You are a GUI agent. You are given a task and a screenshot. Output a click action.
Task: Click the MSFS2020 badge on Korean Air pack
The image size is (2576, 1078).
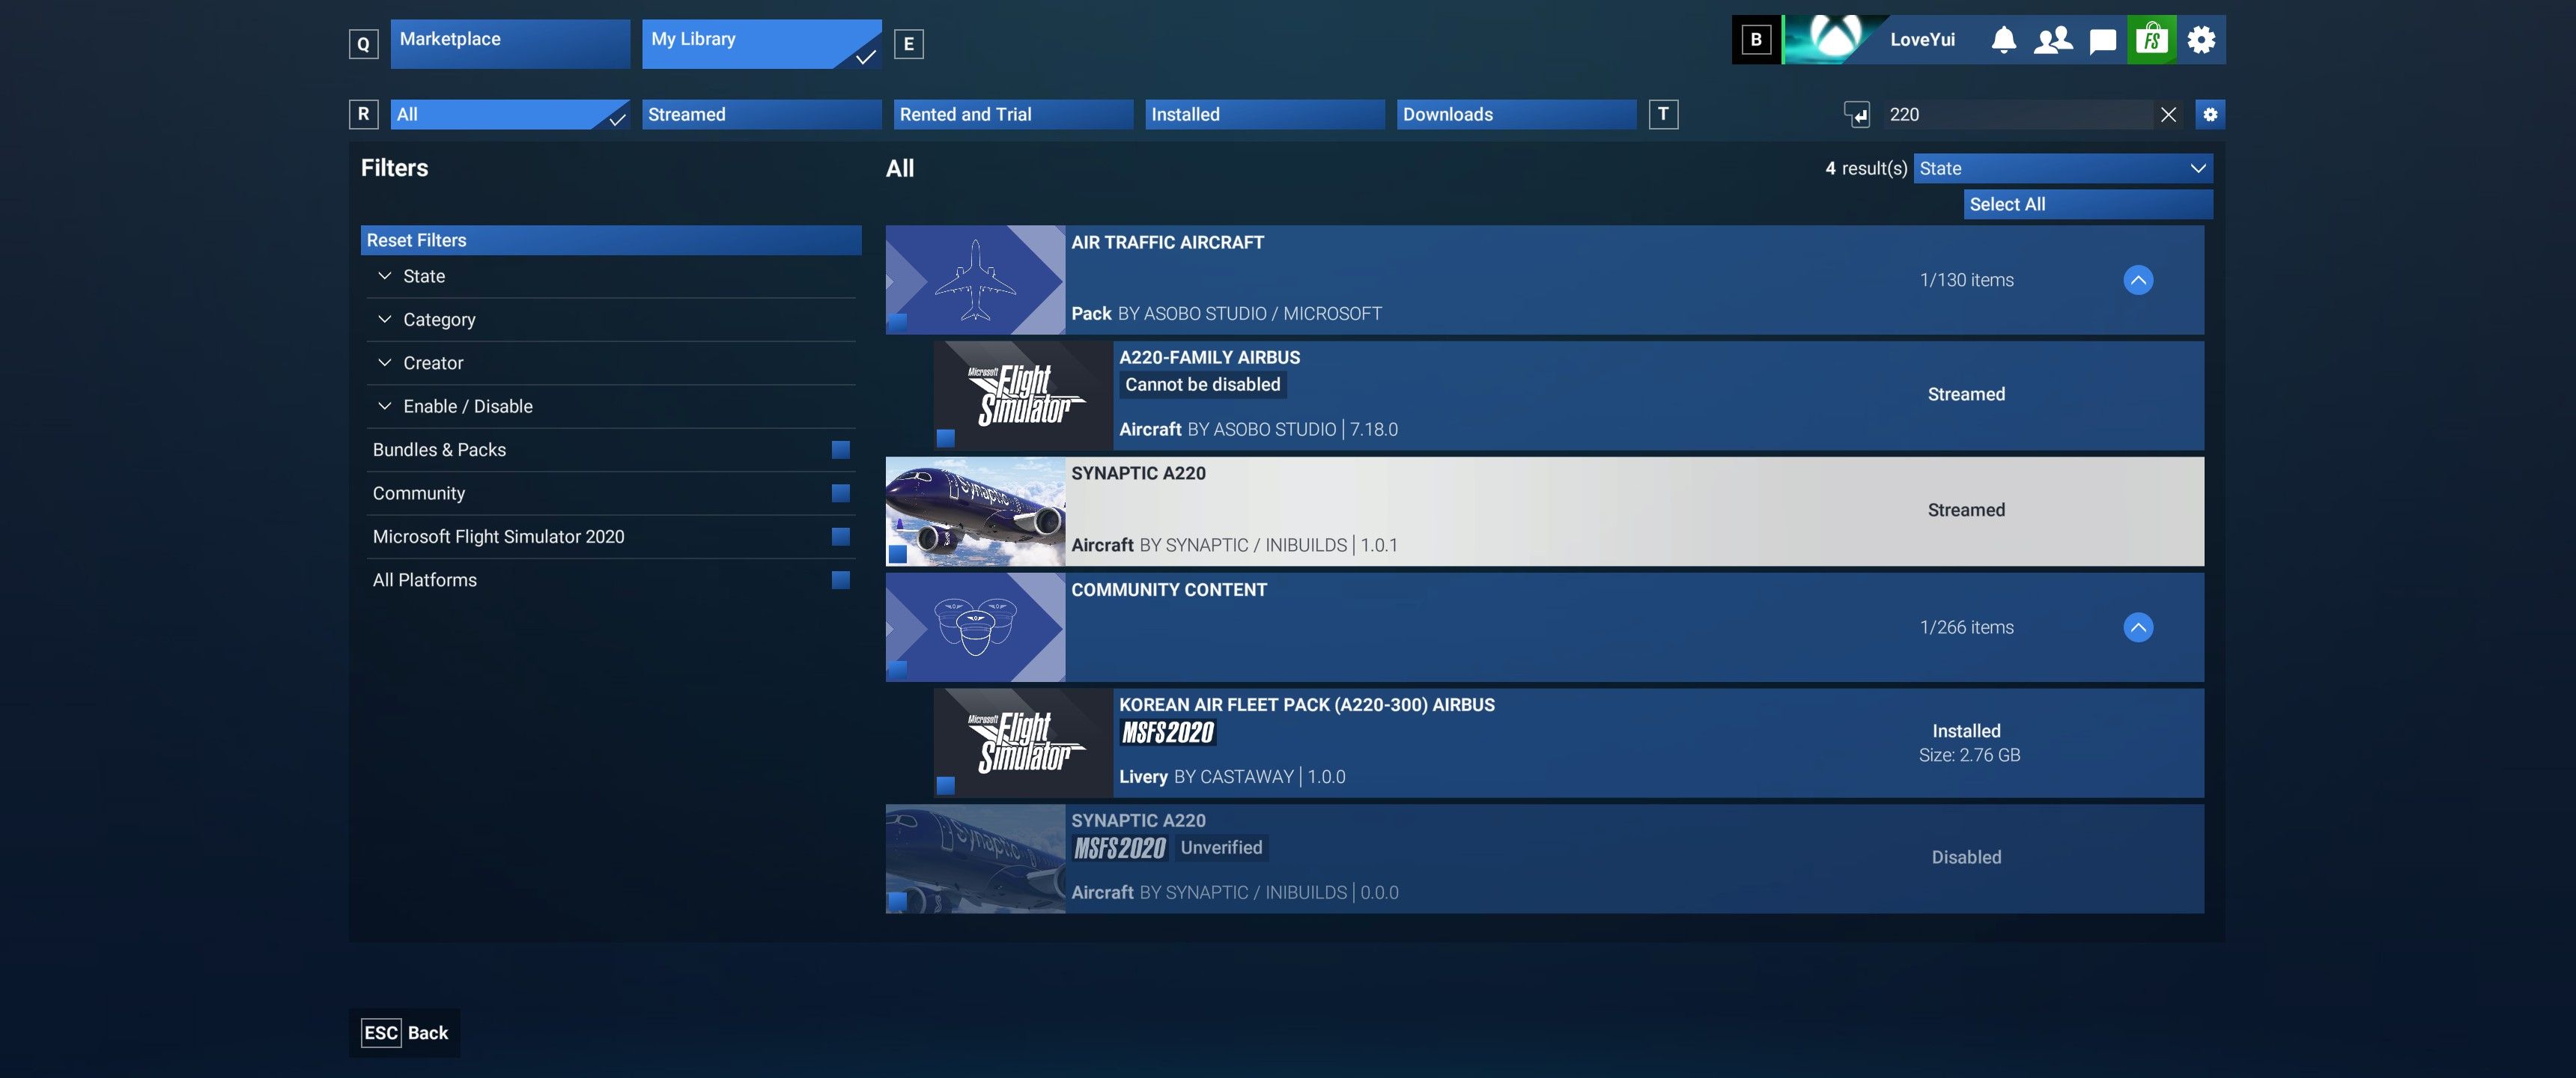tap(1167, 733)
